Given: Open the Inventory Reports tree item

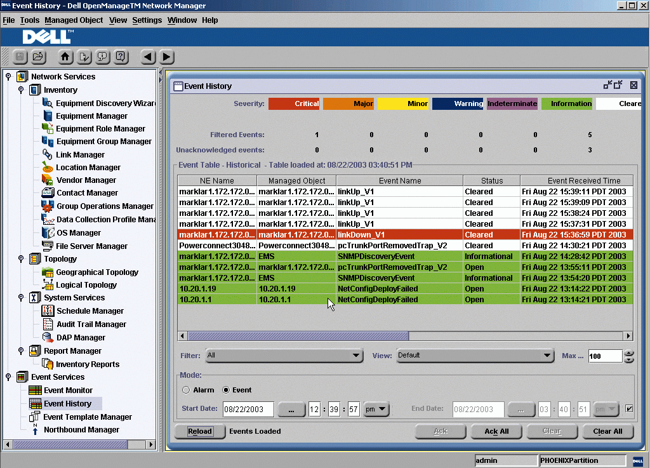Looking at the screenshot, I should [x=88, y=364].
